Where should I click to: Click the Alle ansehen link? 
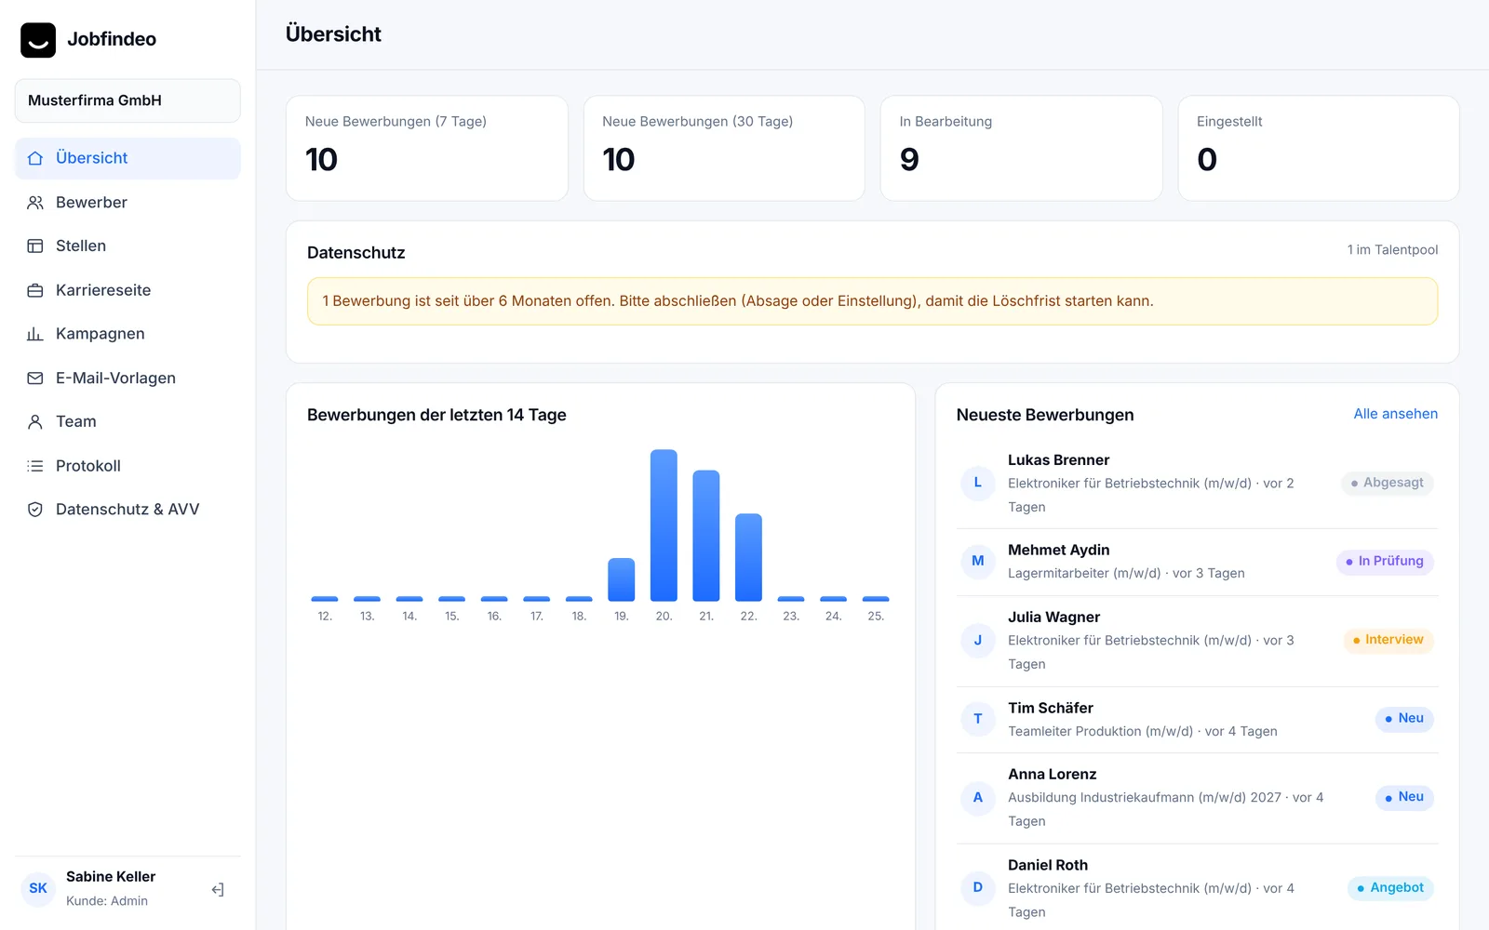[x=1395, y=414]
